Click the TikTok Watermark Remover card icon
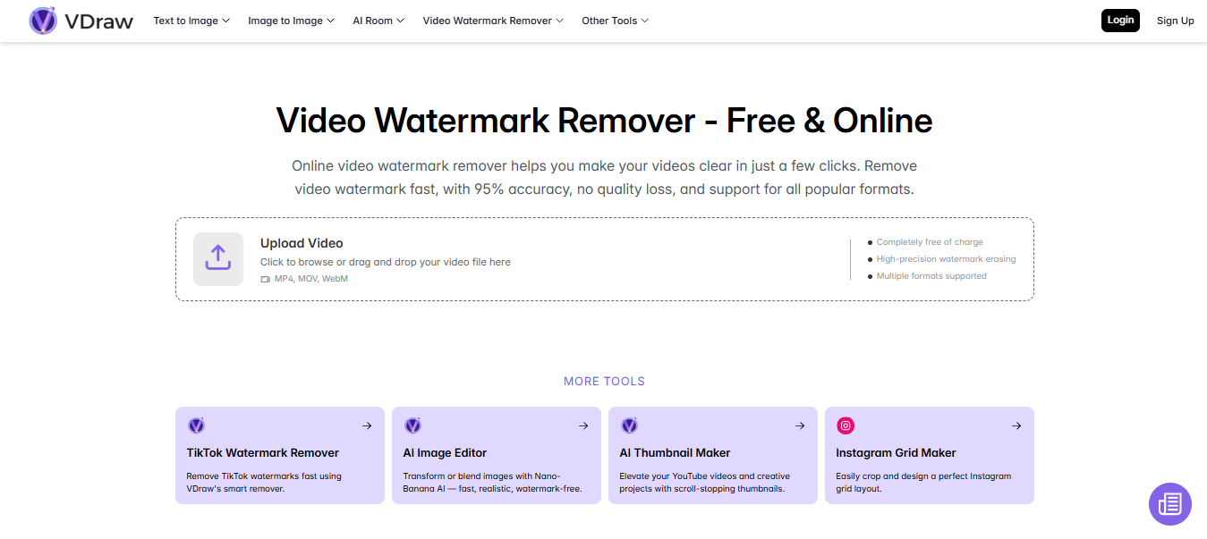 196,425
